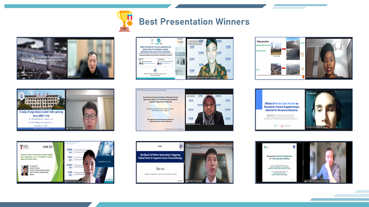Screen dimensions: 369x207
Task: Select the video of the presenter wearing a hijab
Action: tap(209, 110)
